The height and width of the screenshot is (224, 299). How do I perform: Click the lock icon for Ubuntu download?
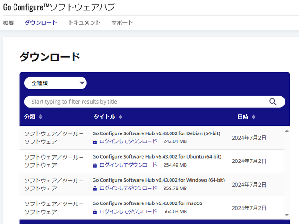(95, 165)
